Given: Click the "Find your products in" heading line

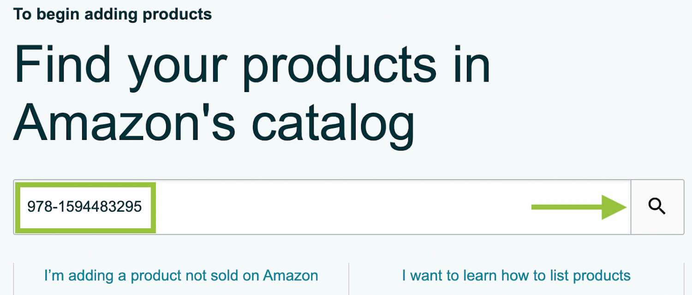Looking at the screenshot, I should pyautogui.click(x=252, y=64).
